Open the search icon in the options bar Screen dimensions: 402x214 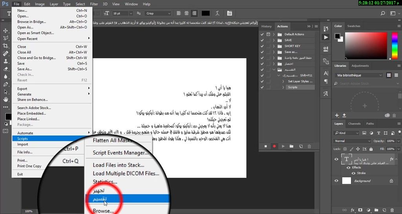click(x=383, y=13)
